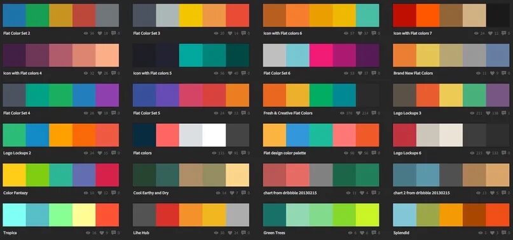
Task: Select peach swatch in Icon with Flat colors 4
Action: (107, 55)
